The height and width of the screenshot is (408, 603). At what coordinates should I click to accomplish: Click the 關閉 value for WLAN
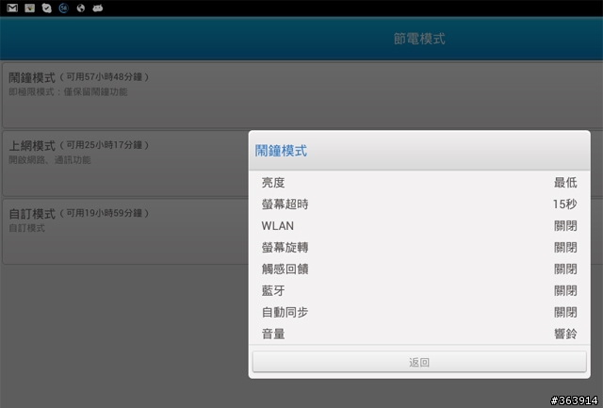coord(565,226)
